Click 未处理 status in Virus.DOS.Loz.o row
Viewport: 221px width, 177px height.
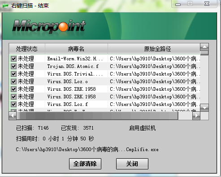pos(26,81)
